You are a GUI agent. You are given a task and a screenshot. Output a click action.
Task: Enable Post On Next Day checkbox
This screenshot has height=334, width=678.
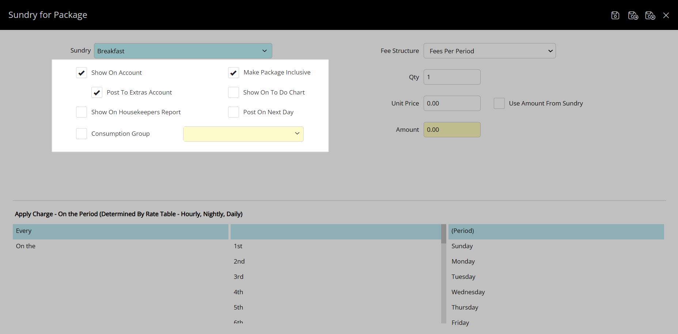coord(234,112)
